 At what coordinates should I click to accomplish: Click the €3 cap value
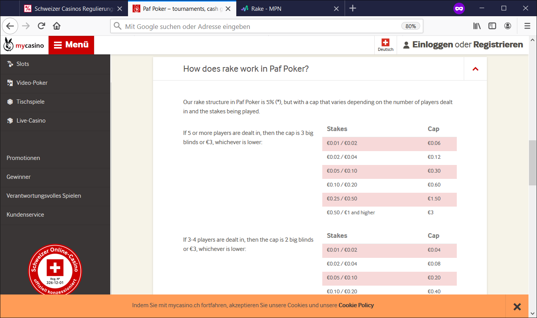tap(431, 212)
